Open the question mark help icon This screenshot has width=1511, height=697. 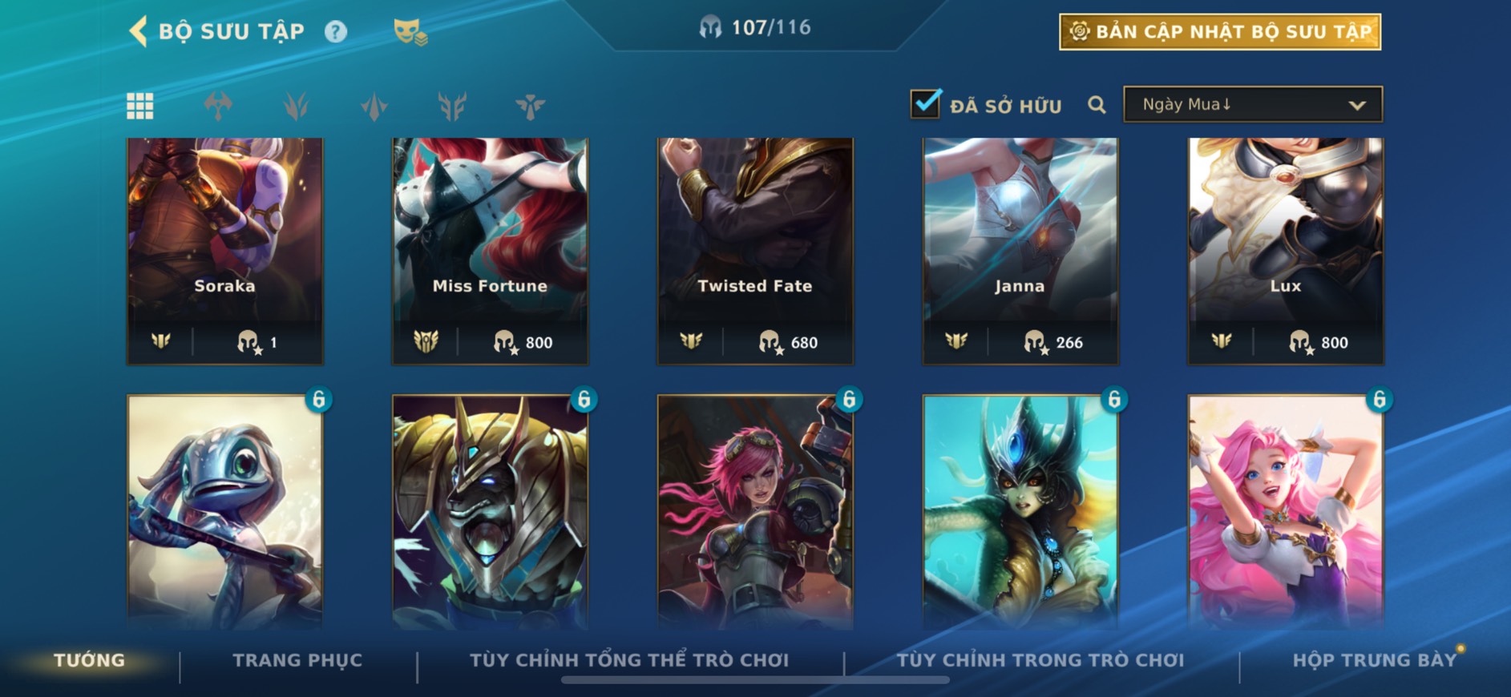336,32
